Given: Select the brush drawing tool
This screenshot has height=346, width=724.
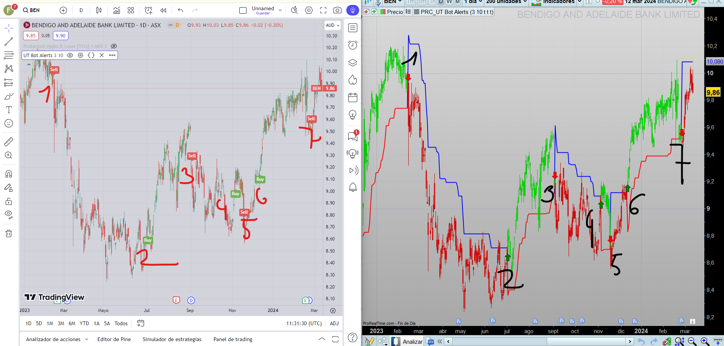Looking at the screenshot, I should pos(9,96).
